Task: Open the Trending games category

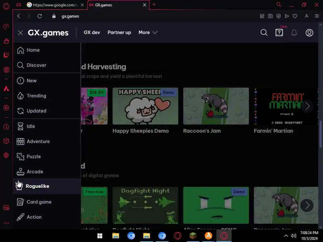Action: click(x=47, y=96)
